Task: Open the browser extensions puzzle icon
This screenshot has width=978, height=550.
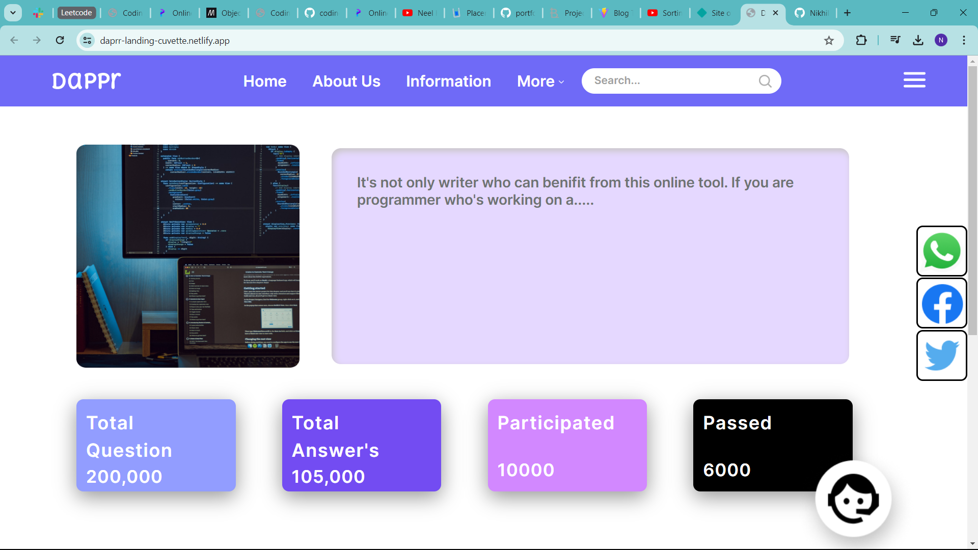Action: [861, 40]
